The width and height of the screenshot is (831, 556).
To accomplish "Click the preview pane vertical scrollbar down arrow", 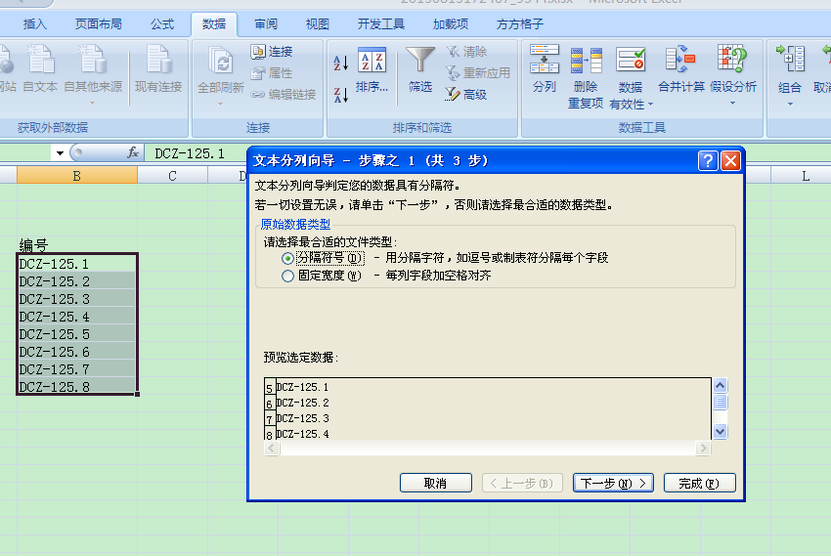I will coord(721,431).
